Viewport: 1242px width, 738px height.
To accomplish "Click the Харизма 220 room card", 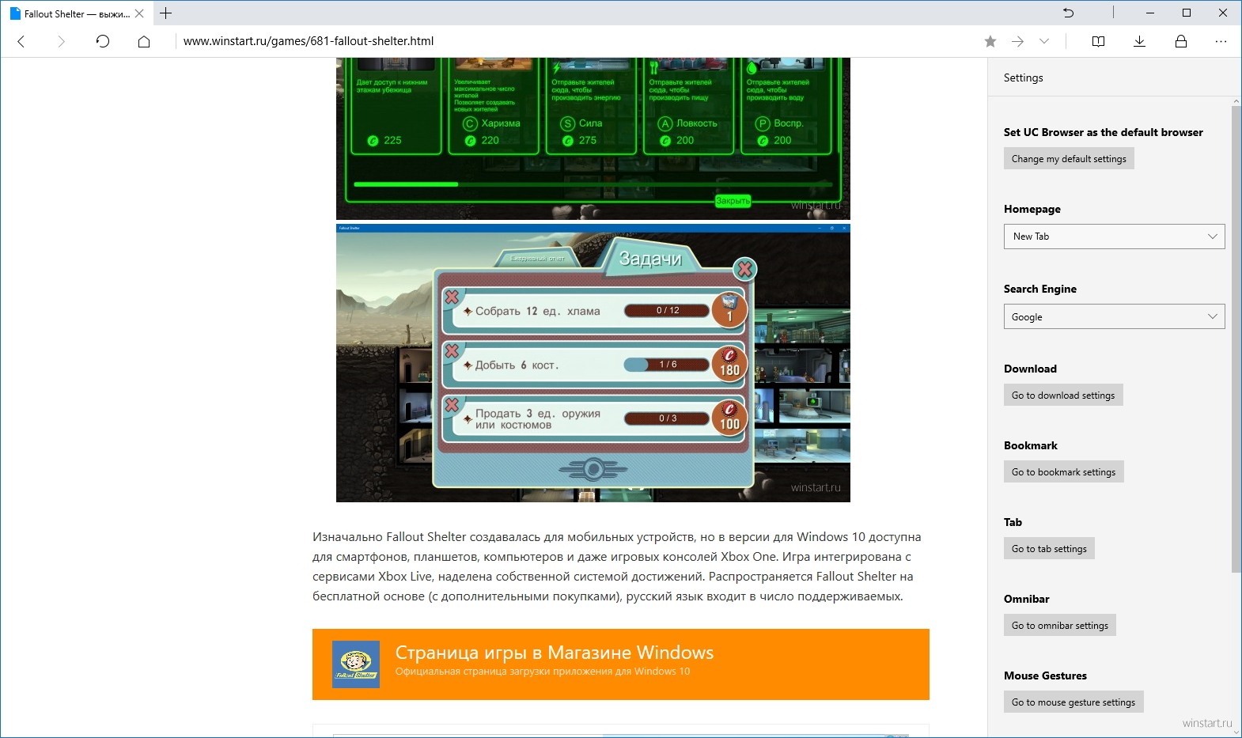I will coord(493,106).
